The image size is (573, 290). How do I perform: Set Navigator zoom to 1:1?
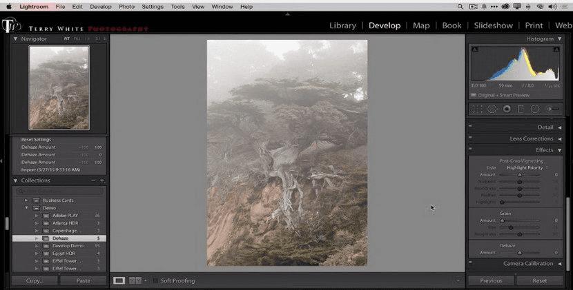tap(88, 39)
